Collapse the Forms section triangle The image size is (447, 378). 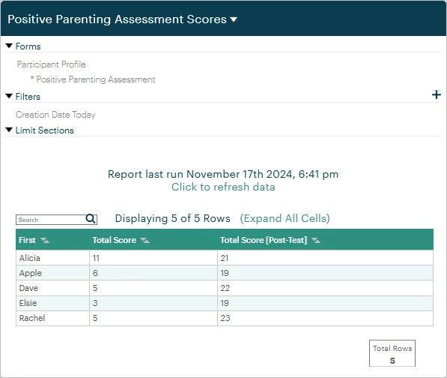(x=9, y=46)
